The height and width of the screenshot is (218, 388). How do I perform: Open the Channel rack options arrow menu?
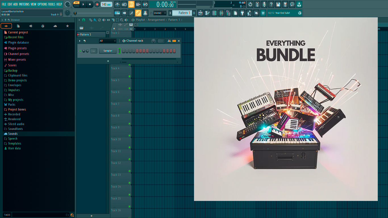[80, 41]
